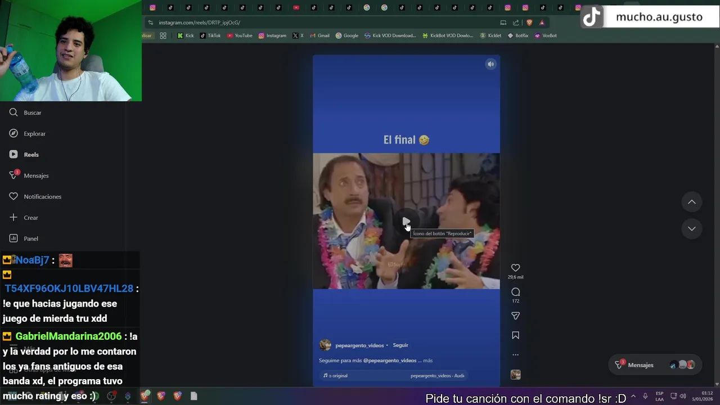Screen dimensions: 720x405
Task: Open the pepeargento_videos username link
Action: click(359, 345)
